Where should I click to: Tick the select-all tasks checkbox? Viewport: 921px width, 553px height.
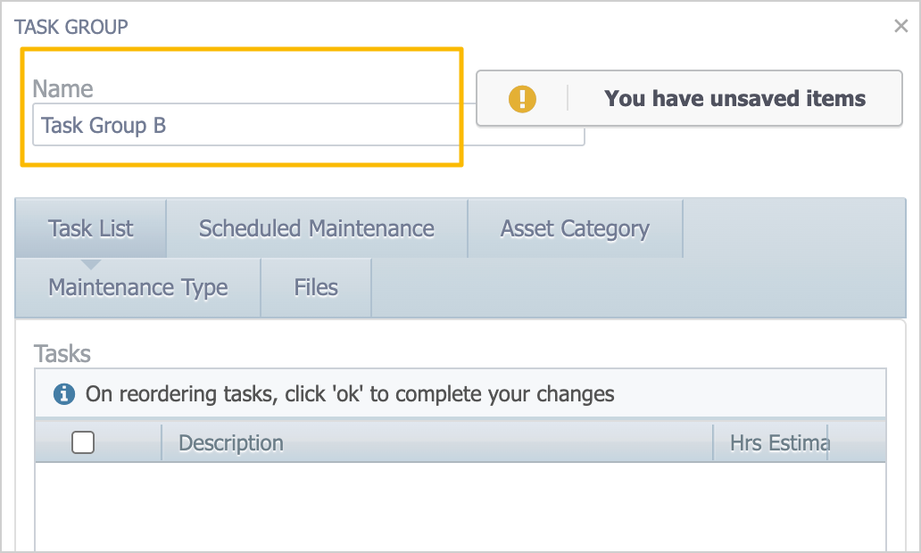tap(83, 442)
